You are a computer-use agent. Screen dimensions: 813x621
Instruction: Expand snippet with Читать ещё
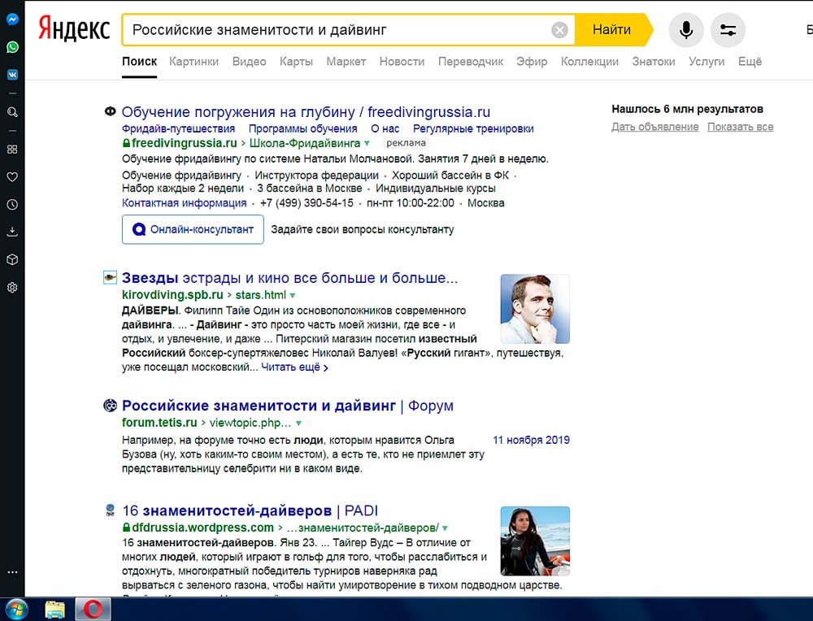(x=294, y=367)
